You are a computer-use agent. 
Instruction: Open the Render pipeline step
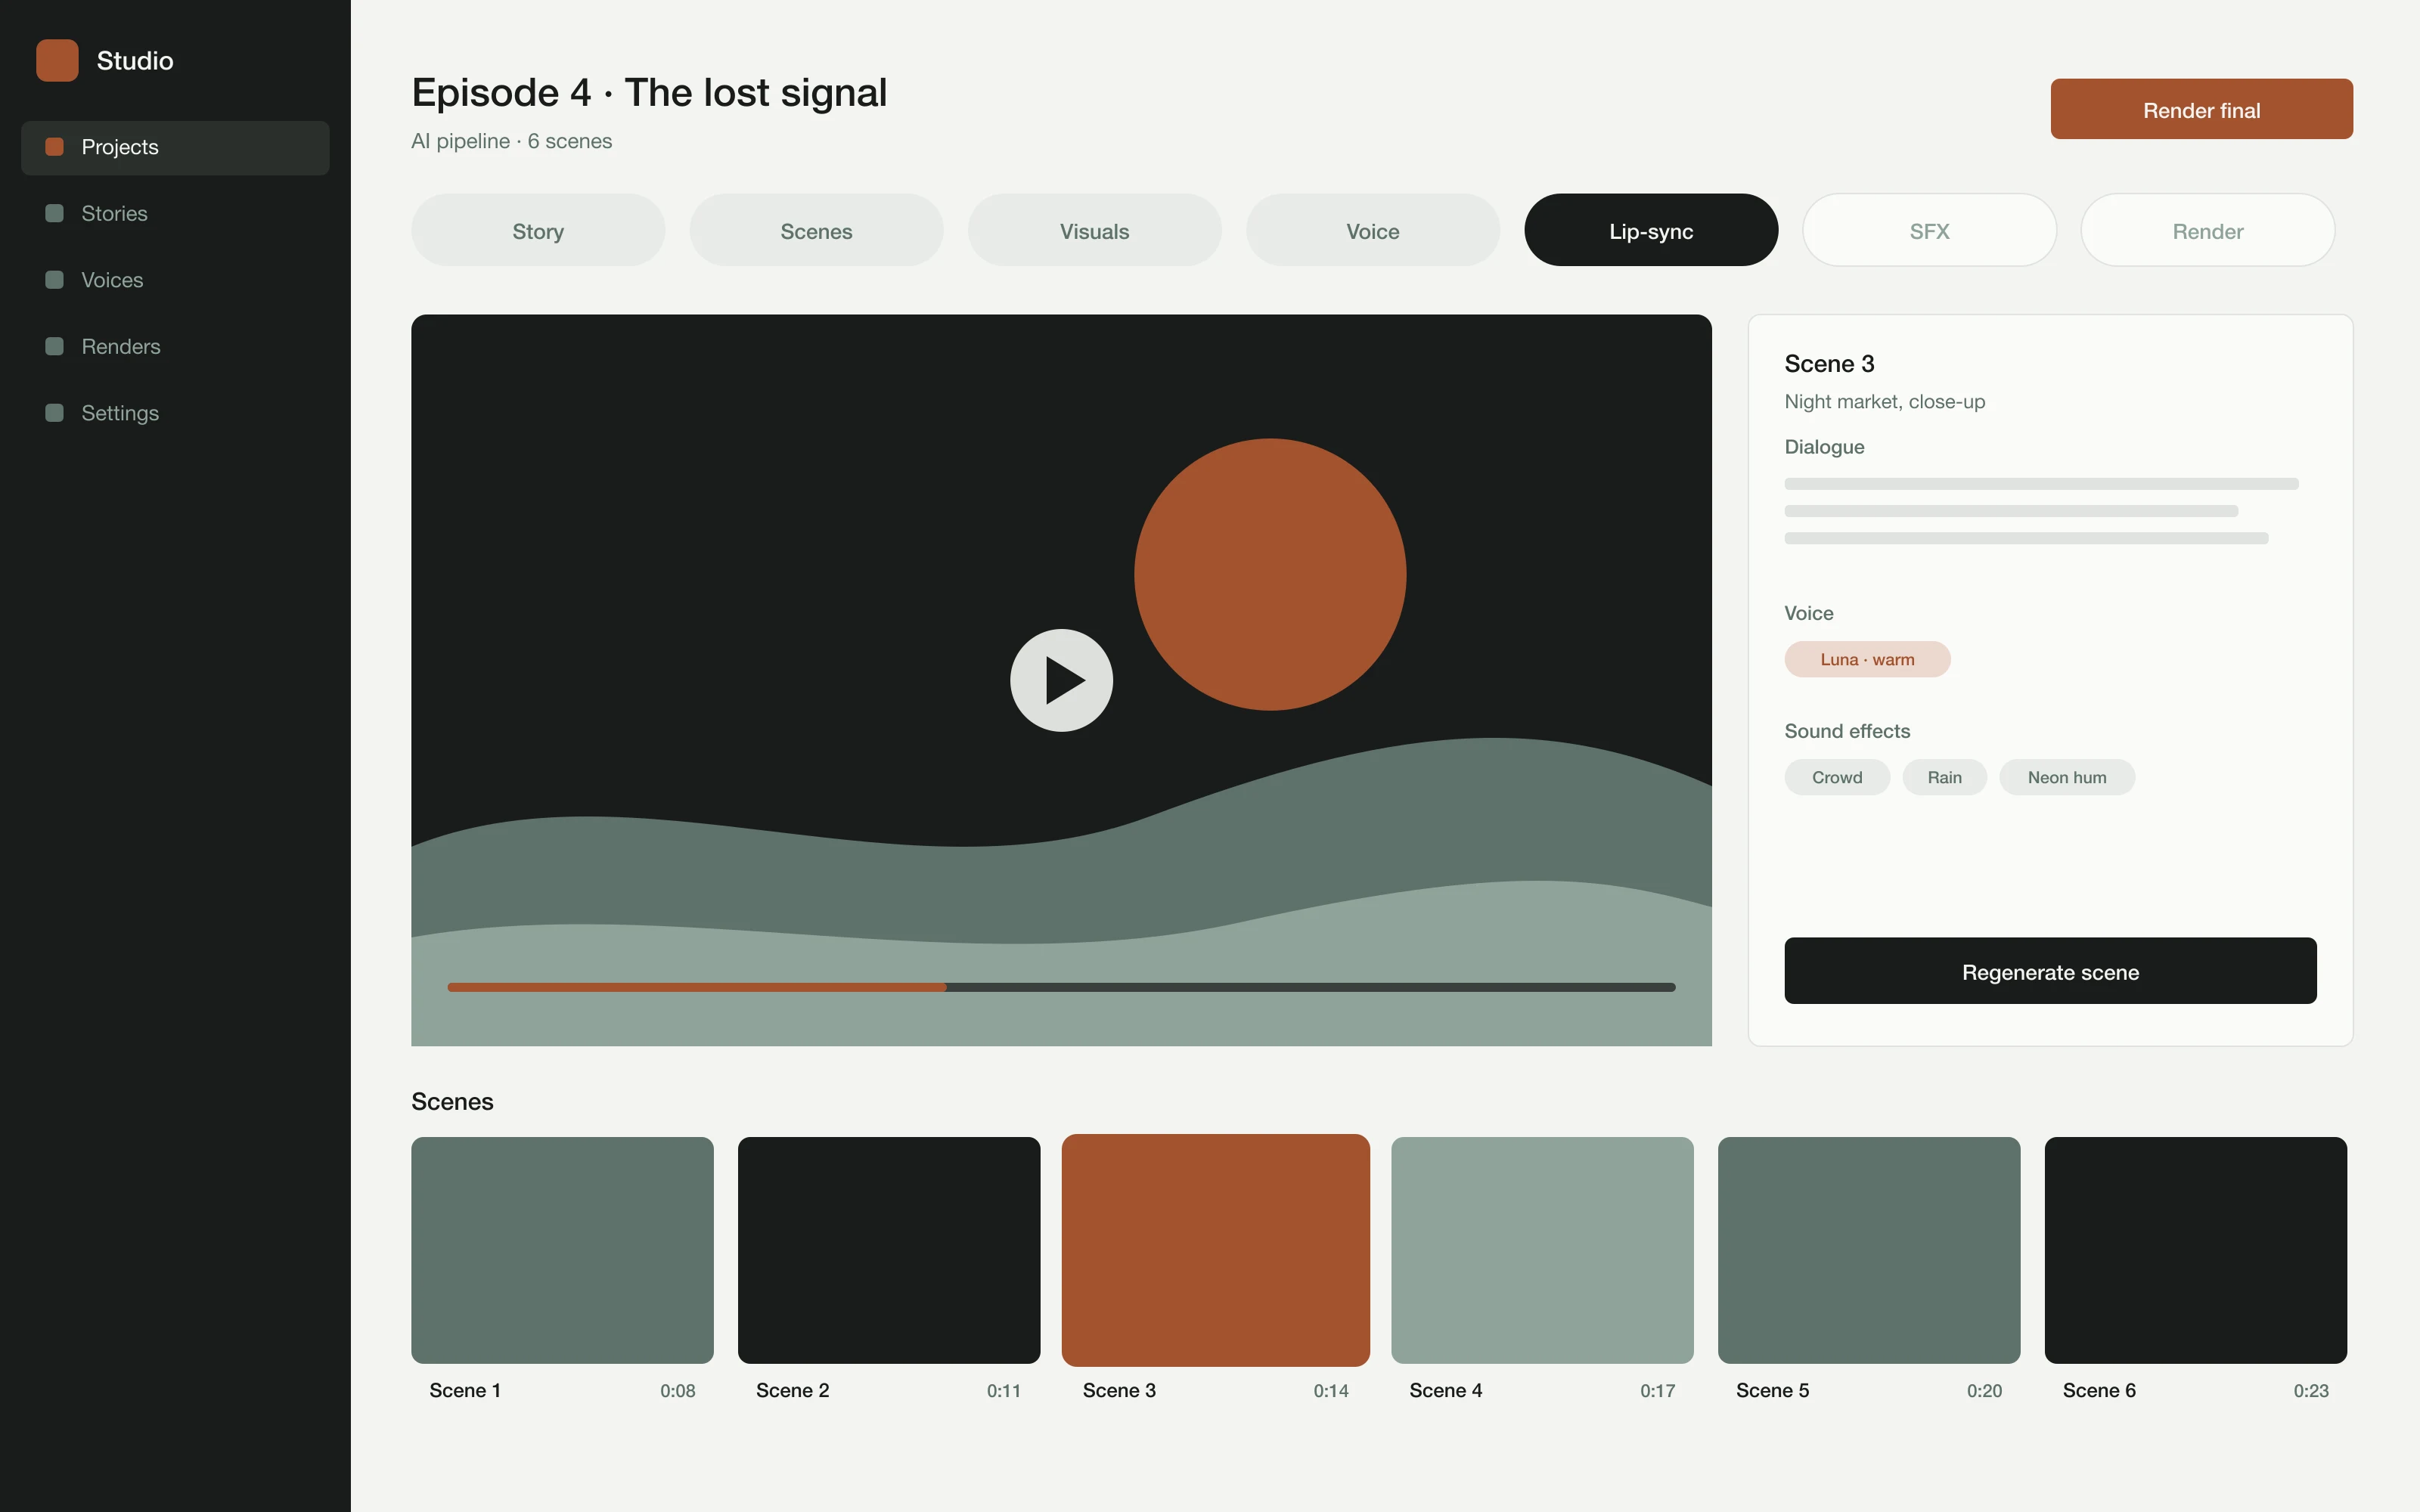pos(2208,230)
